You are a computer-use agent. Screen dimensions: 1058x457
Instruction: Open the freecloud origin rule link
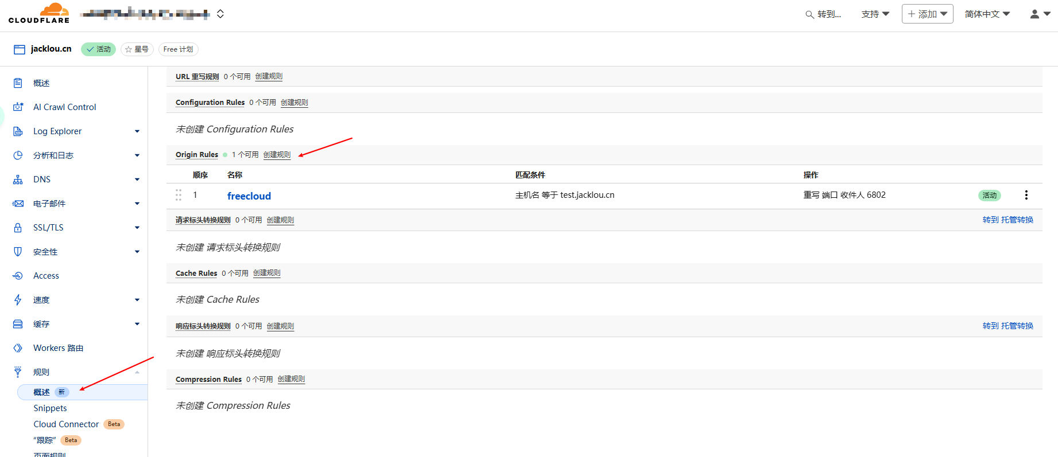(x=249, y=196)
